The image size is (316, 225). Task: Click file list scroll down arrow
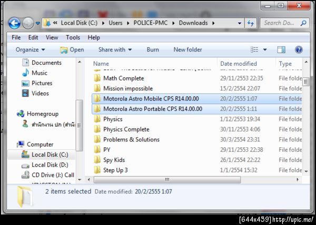tap(306, 171)
